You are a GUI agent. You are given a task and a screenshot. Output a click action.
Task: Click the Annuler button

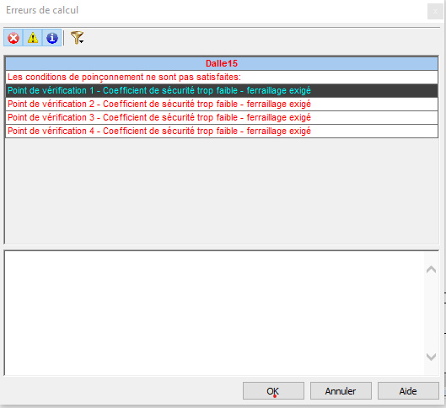click(x=341, y=391)
